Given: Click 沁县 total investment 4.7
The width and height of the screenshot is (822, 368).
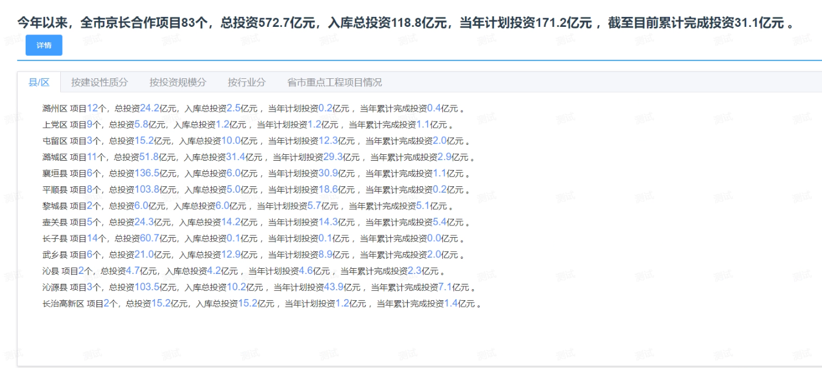Looking at the screenshot, I should click(133, 271).
